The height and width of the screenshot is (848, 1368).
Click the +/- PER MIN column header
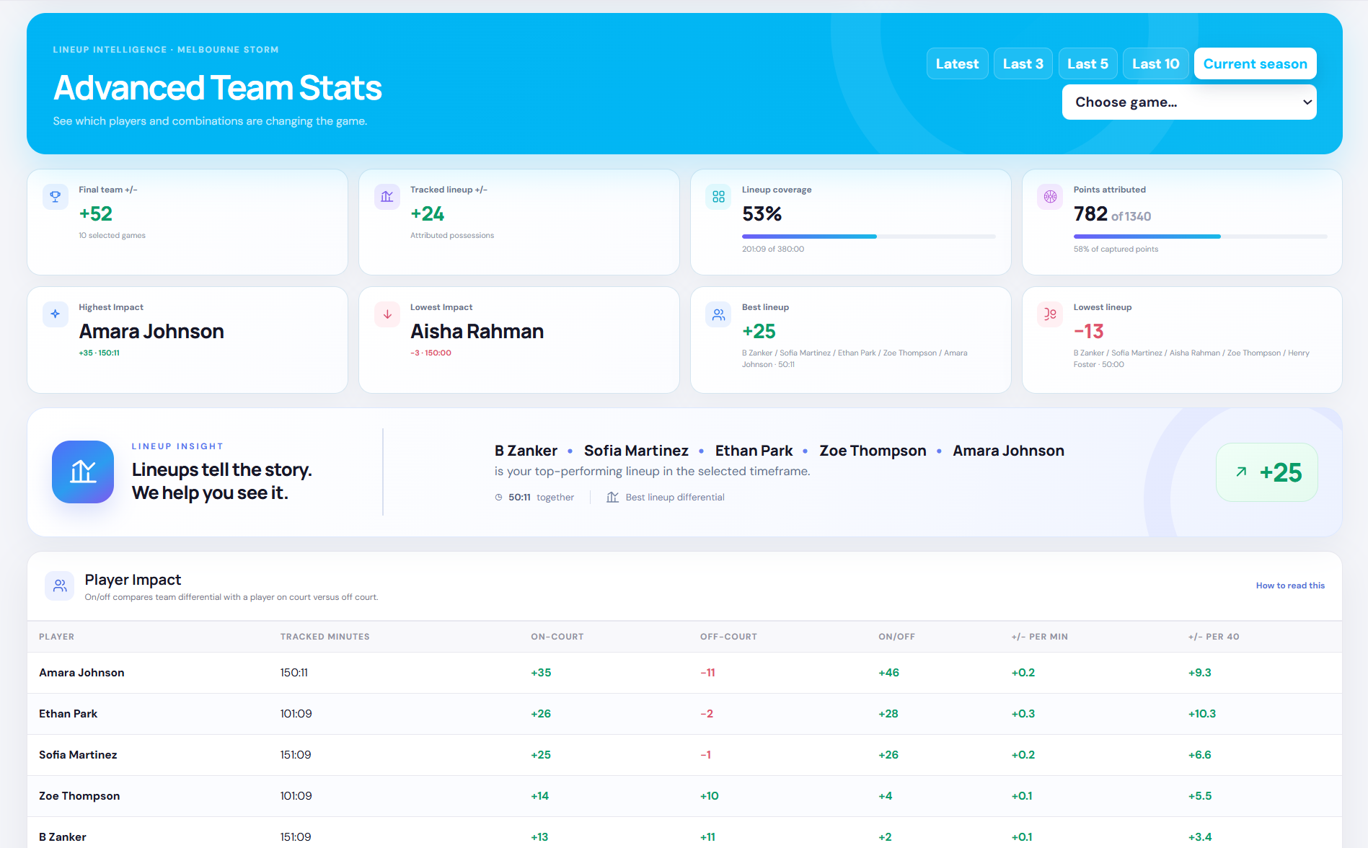[1039, 637]
